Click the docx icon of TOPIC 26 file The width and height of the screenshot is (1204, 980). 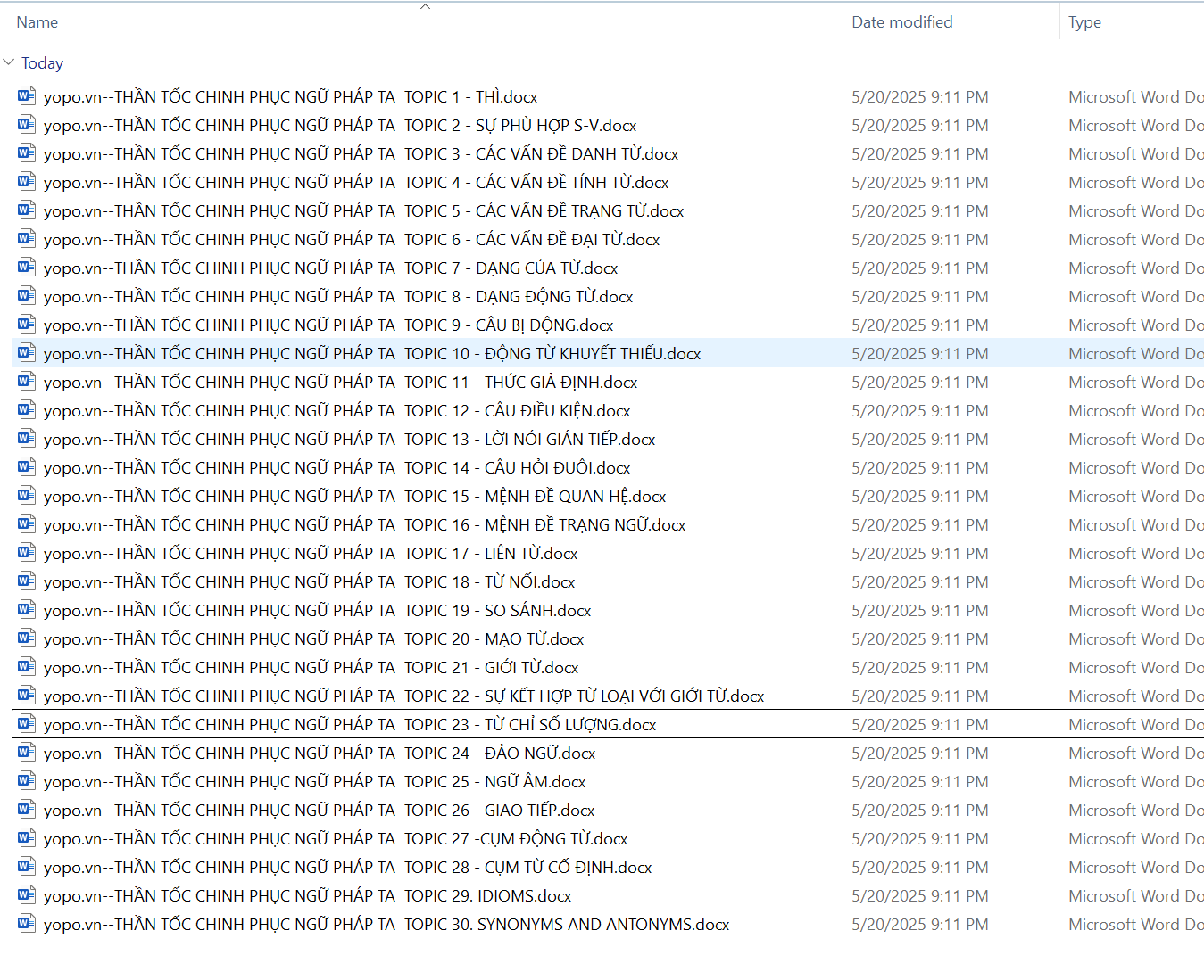point(27,810)
